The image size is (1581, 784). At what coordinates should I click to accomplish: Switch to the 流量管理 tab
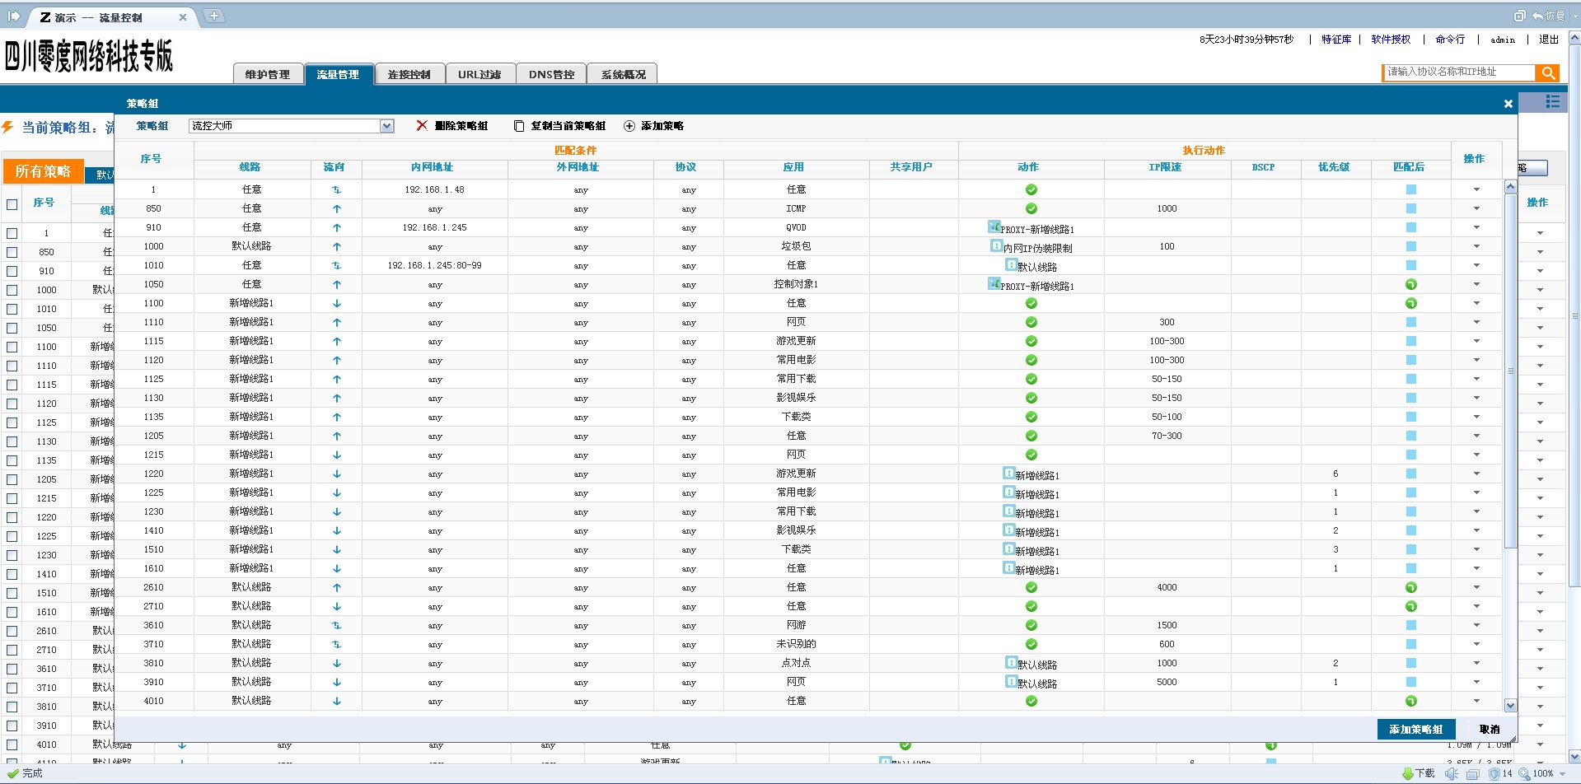[339, 74]
